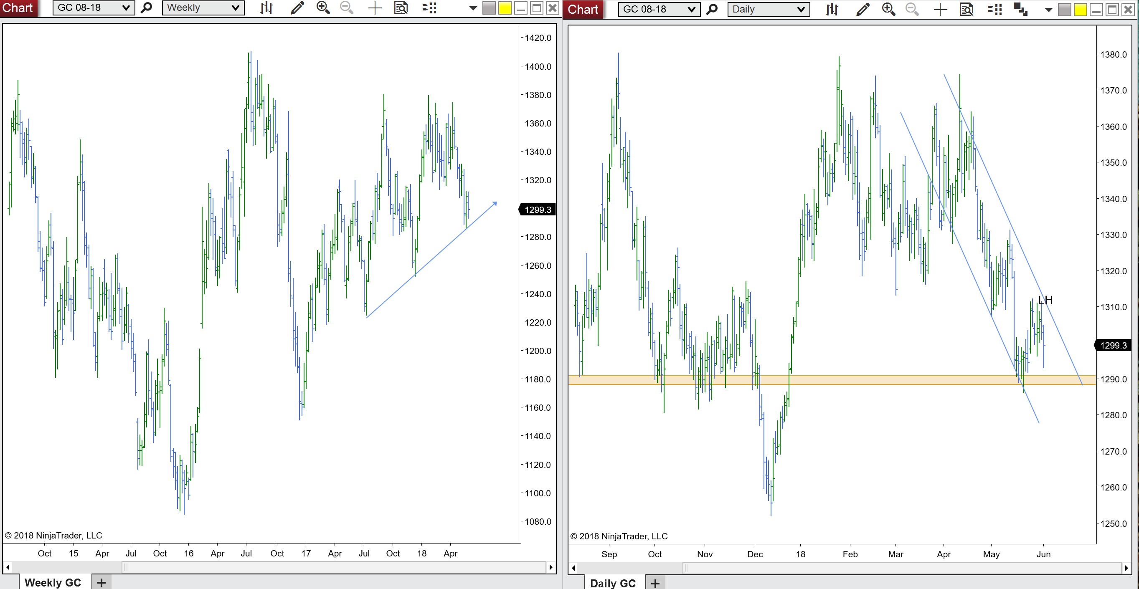
Task: Click the NinjaTrader copyright text in Weekly chart
Action: [x=53, y=536]
